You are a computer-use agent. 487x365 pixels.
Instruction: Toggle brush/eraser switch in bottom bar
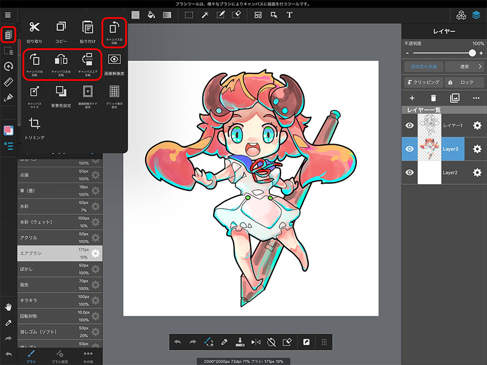point(209,342)
